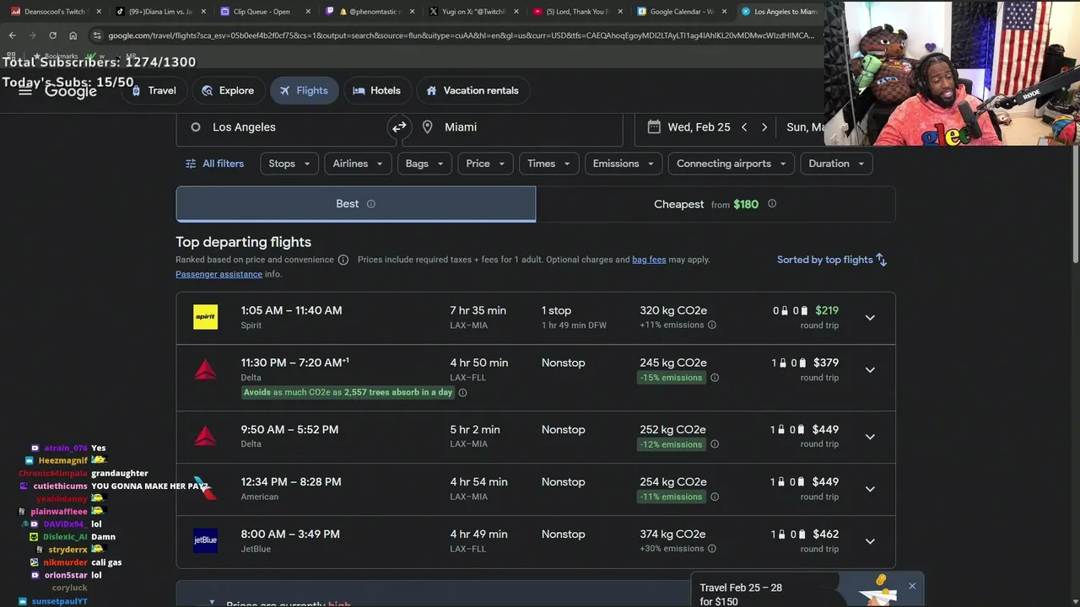The width and height of the screenshot is (1080, 607).
Task: Open the Bags filter dropdown
Action: [x=424, y=164]
